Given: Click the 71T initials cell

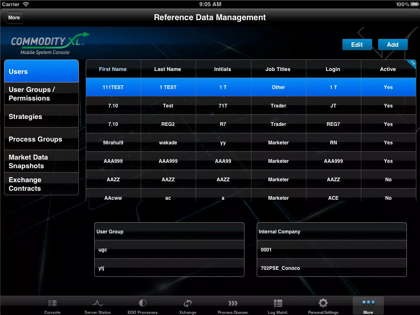Looking at the screenshot, I should pos(223,105).
